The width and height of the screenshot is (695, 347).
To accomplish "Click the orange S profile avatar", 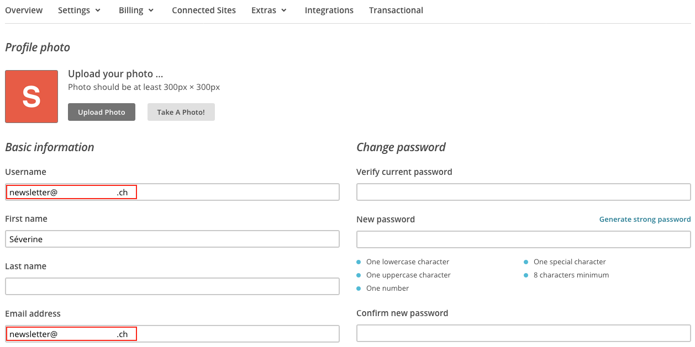I will (x=31, y=97).
